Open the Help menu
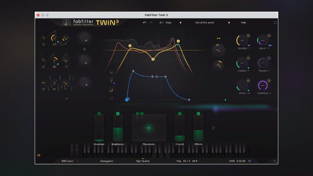 click(x=243, y=23)
